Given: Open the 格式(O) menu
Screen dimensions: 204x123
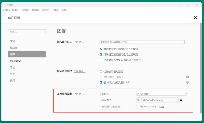Looking at the screenshot, I should (x=35, y=10).
